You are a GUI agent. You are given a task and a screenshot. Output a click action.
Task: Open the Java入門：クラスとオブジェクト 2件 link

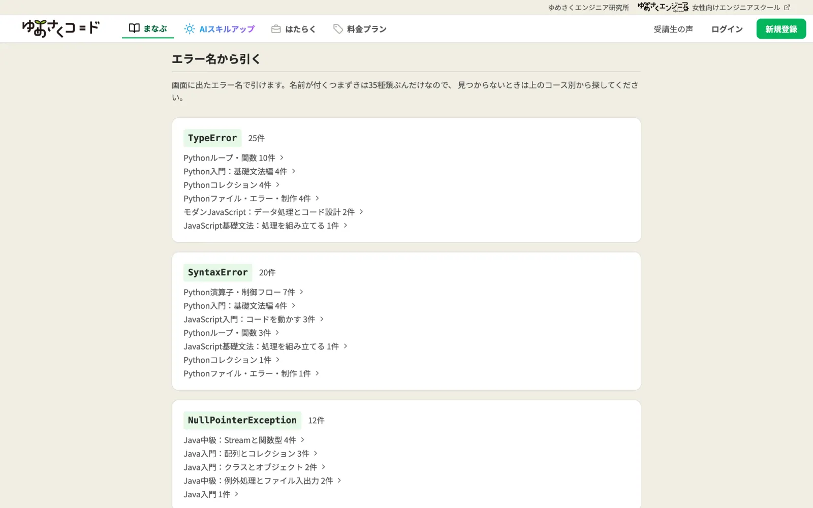tap(255, 467)
